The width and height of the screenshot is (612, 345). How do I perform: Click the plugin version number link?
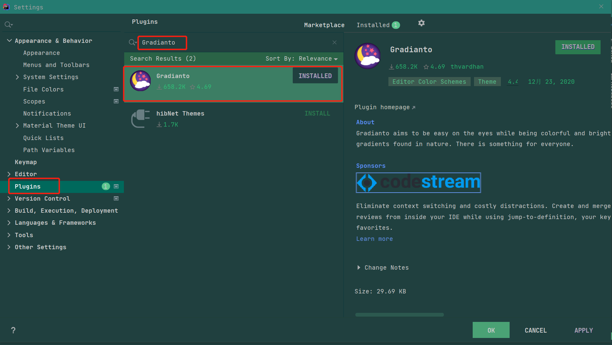click(513, 82)
